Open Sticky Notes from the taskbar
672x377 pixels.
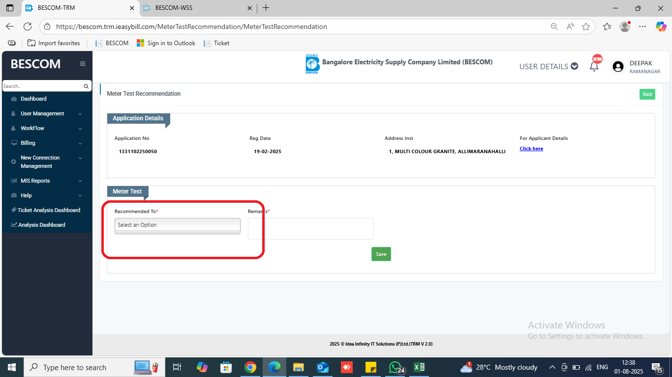tap(371, 367)
